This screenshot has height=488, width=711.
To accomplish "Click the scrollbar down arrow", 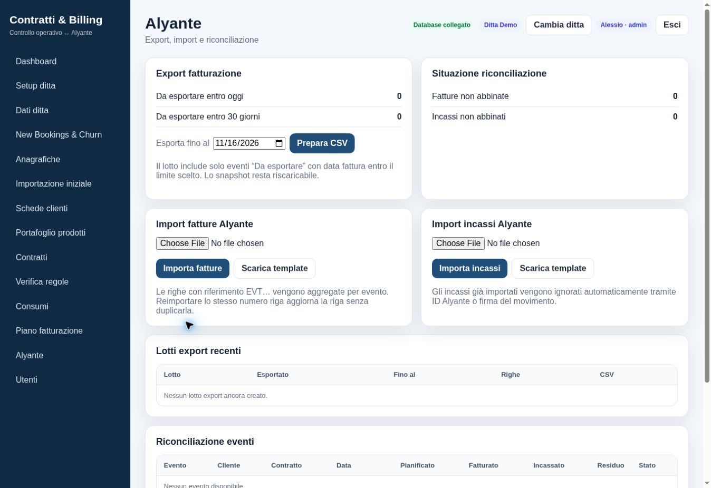I will [x=707, y=483].
